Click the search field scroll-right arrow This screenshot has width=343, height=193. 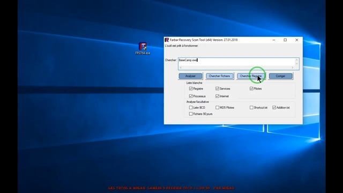pyautogui.click(x=293, y=68)
